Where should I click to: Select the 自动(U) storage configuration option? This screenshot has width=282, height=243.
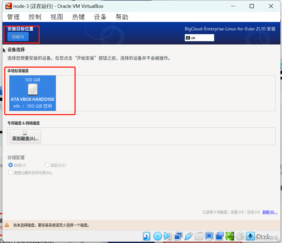pyautogui.click(x=10, y=165)
